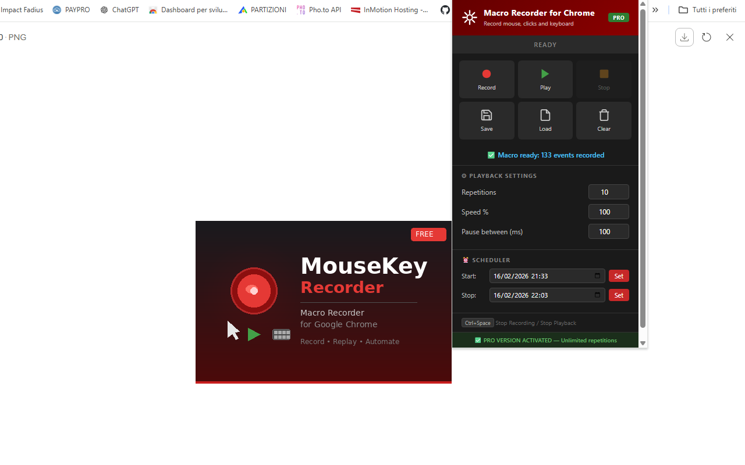Open the GitHub bookmark icon
This screenshot has height=465, width=745.
[445, 10]
